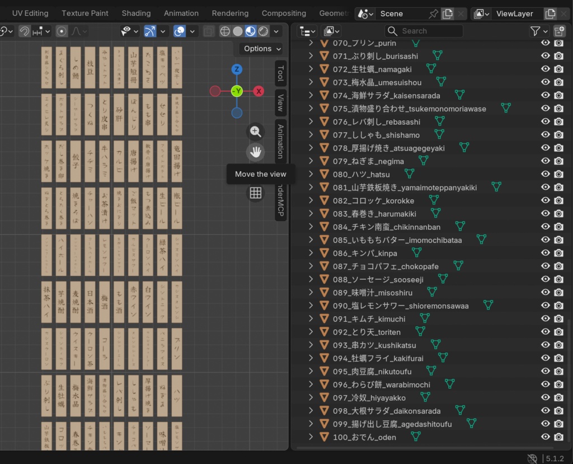Disable 082_コロッケ_korokke in renders
The width and height of the screenshot is (573, 464).
(559, 200)
